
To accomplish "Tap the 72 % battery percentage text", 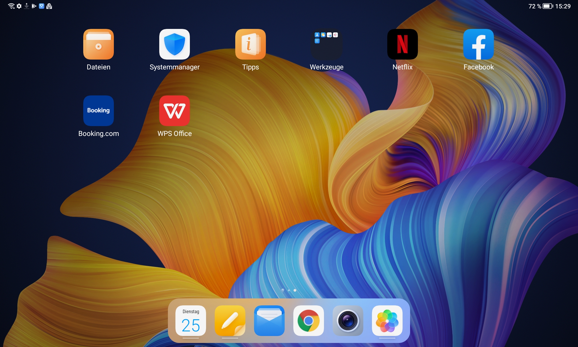I will tap(535, 6).
